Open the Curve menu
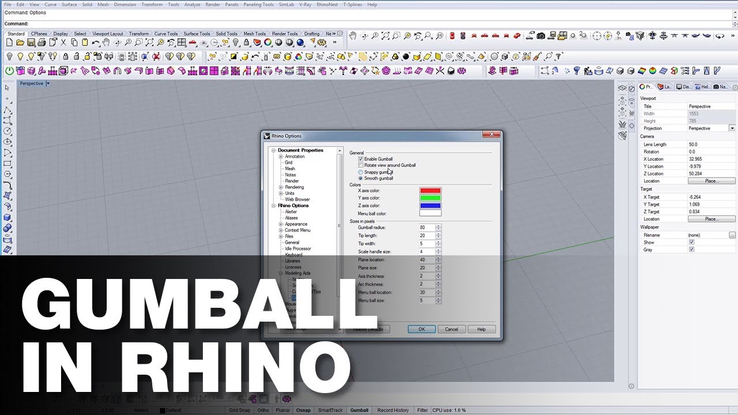 click(50, 4)
